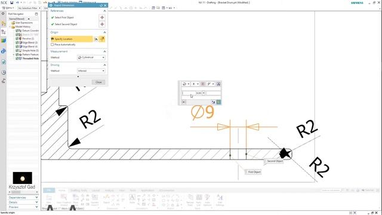Open the File ribbon tab
Screen dimensions: 382x215
[x=49, y=191]
